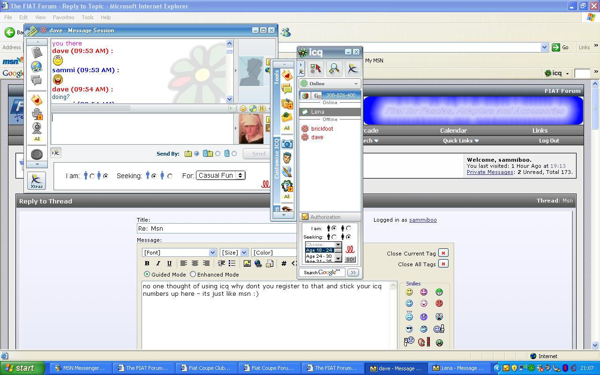
Task: Select Send By mobile phone radio option
Action: pos(234,153)
